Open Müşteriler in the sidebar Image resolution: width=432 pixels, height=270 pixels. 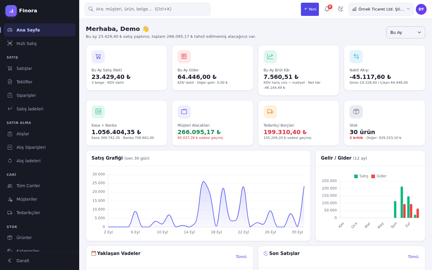(40, 199)
